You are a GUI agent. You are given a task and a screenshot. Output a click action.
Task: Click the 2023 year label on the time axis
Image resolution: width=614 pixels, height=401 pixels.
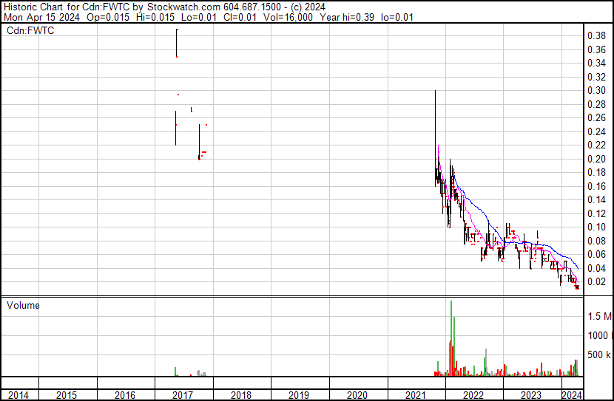point(531,395)
